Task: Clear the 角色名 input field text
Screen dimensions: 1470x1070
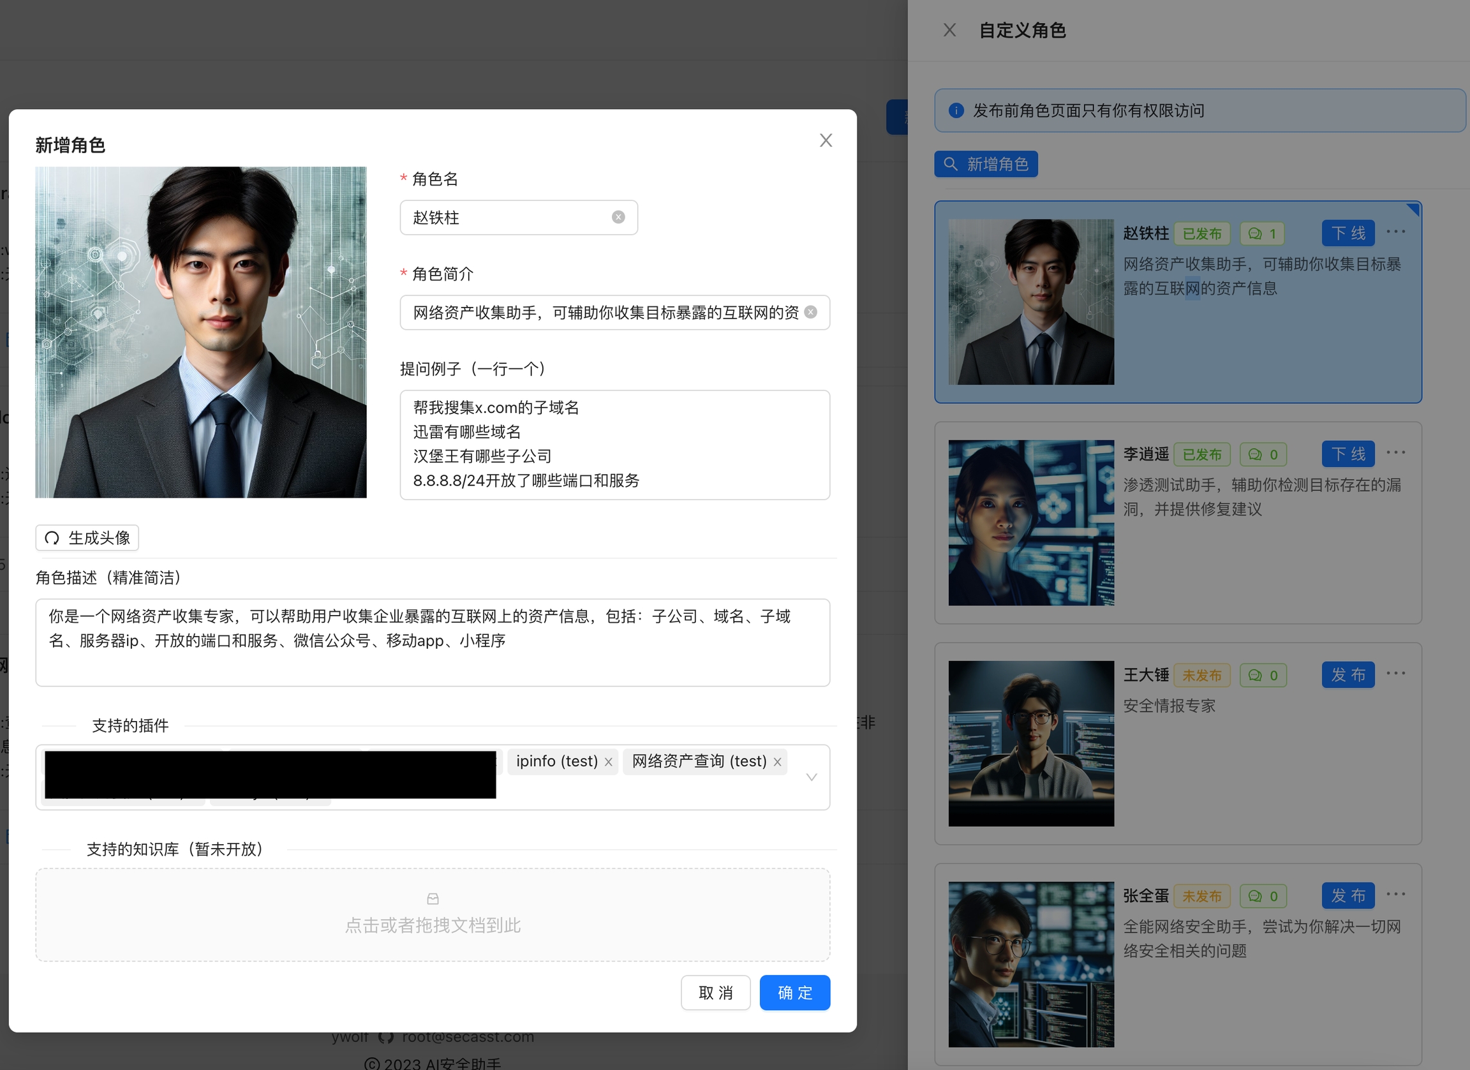Action: pyautogui.click(x=618, y=217)
